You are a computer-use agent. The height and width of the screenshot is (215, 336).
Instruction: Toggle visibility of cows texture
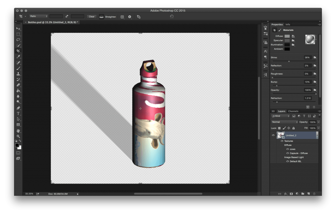tap(287, 149)
